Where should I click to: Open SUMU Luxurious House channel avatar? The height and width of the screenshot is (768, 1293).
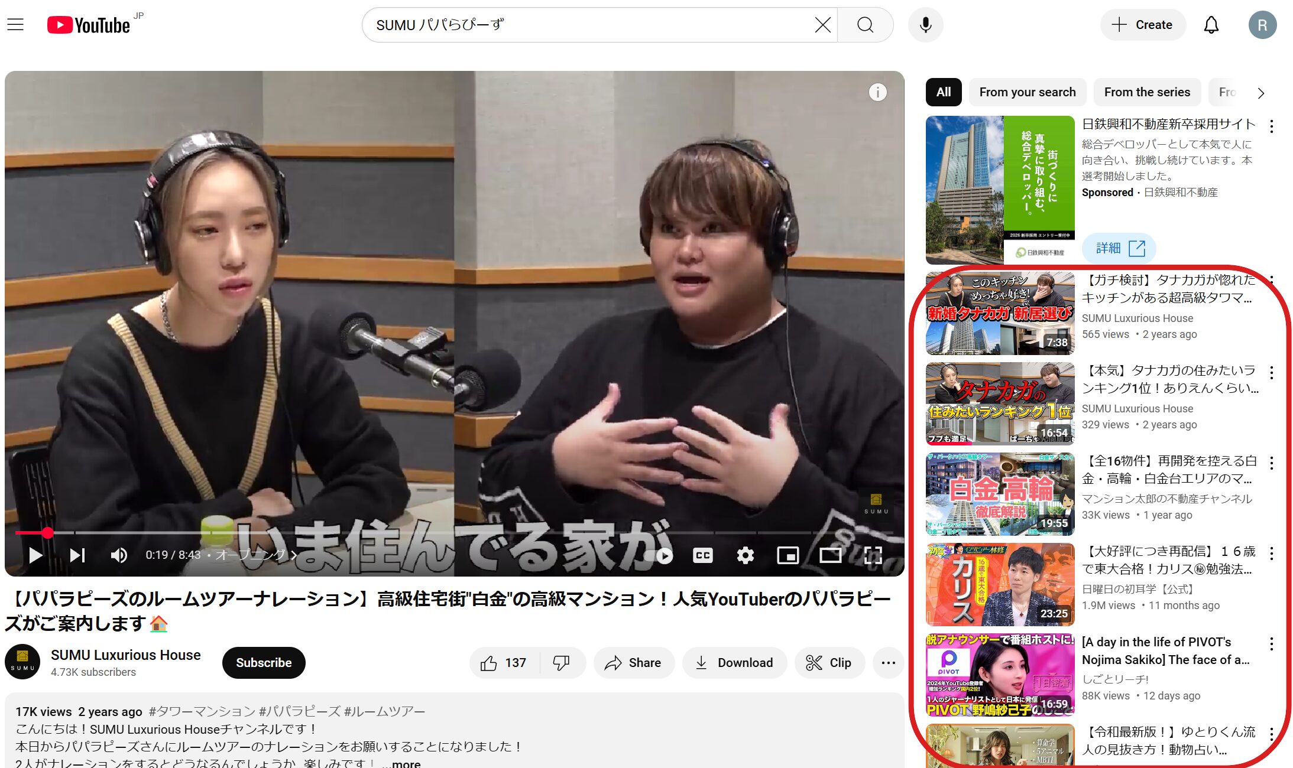[22, 662]
